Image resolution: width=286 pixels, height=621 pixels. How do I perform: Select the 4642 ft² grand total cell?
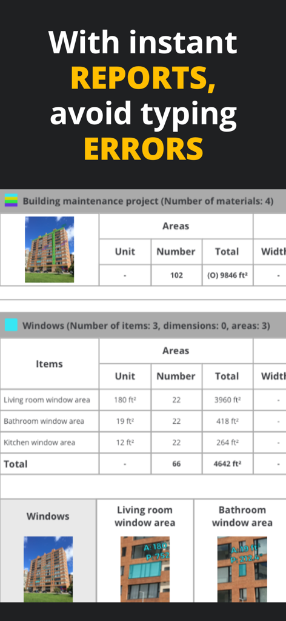pos(227,464)
